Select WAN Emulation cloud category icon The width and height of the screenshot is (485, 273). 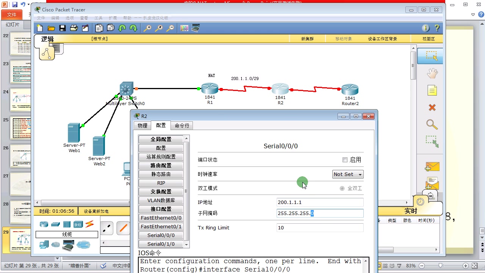56,245
